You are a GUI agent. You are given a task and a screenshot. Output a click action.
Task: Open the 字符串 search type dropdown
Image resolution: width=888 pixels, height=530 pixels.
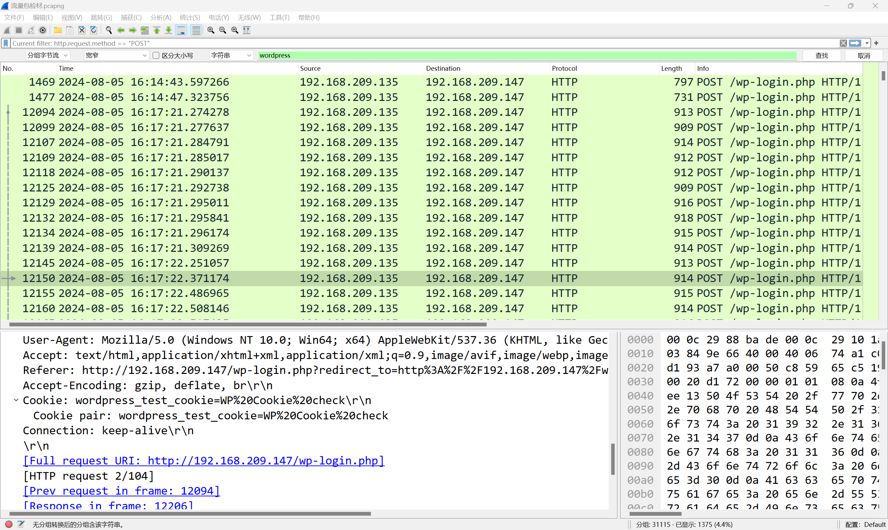click(231, 55)
